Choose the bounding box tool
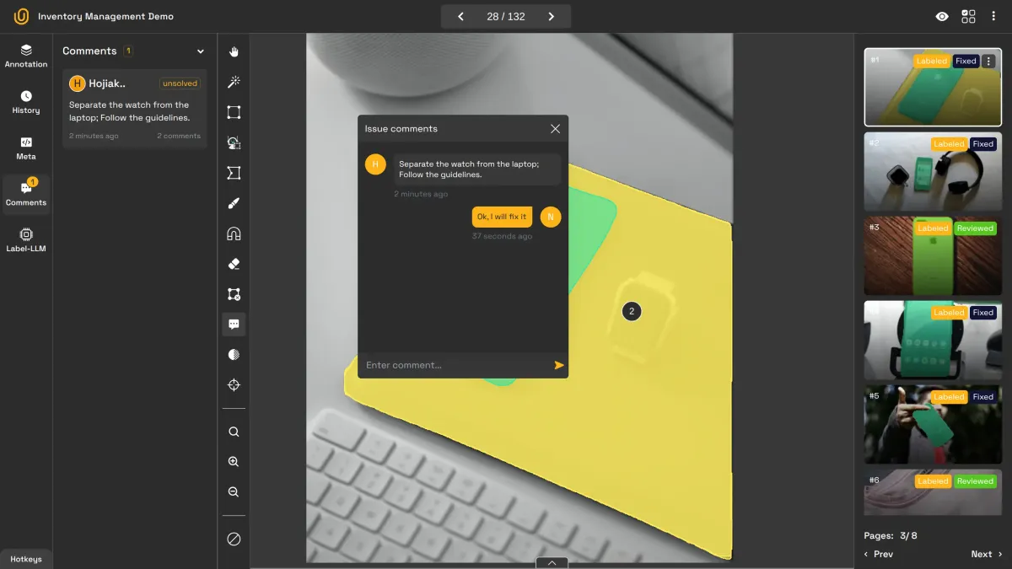The width and height of the screenshot is (1012, 569). [x=234, y=112]
